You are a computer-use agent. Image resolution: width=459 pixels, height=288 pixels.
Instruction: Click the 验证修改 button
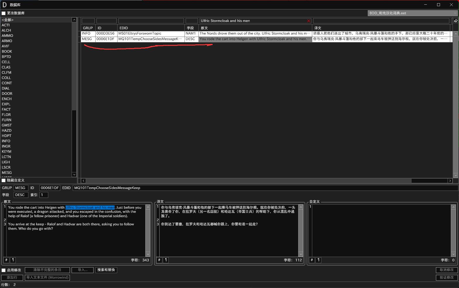pos(446,277)
